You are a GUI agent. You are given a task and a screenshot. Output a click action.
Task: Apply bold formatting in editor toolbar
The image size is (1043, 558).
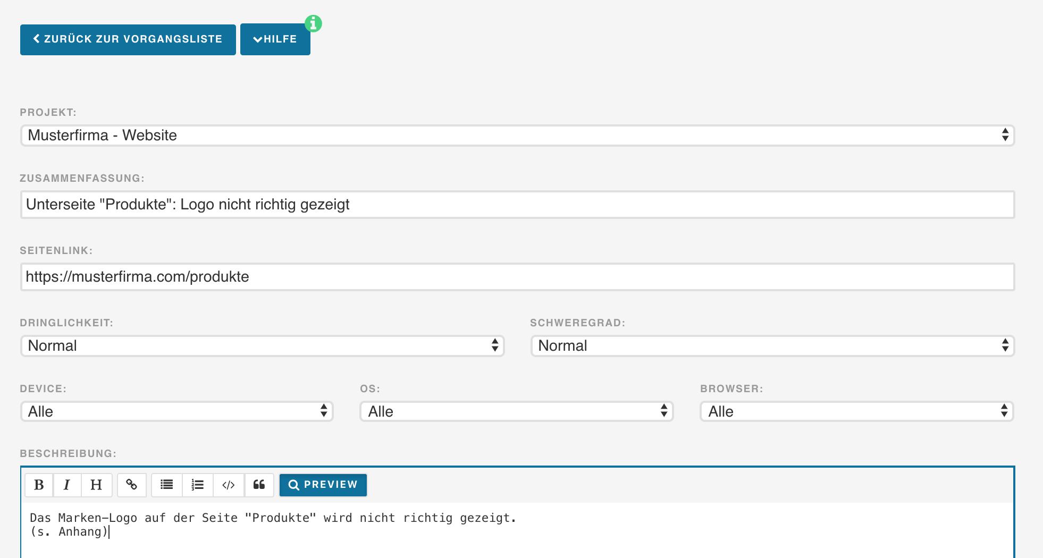click(x=39, y=485)
